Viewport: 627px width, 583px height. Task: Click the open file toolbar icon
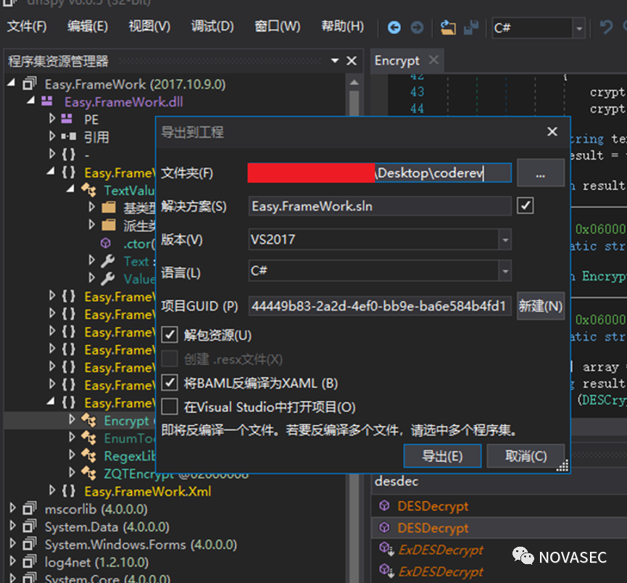pyautogui.click(x=448, y=28)
